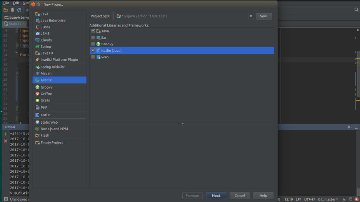
Task: Uncheck the Kotlin (Java) framework checkbox
Action: (93, 50)
